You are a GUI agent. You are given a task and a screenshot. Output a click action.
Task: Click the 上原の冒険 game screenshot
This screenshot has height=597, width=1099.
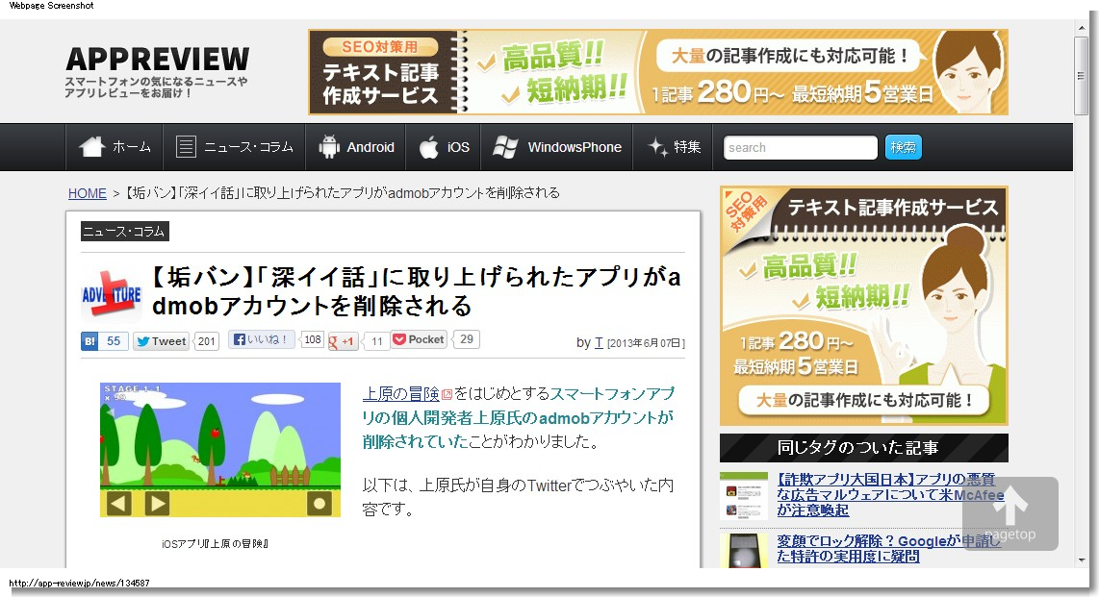[220, 449]
